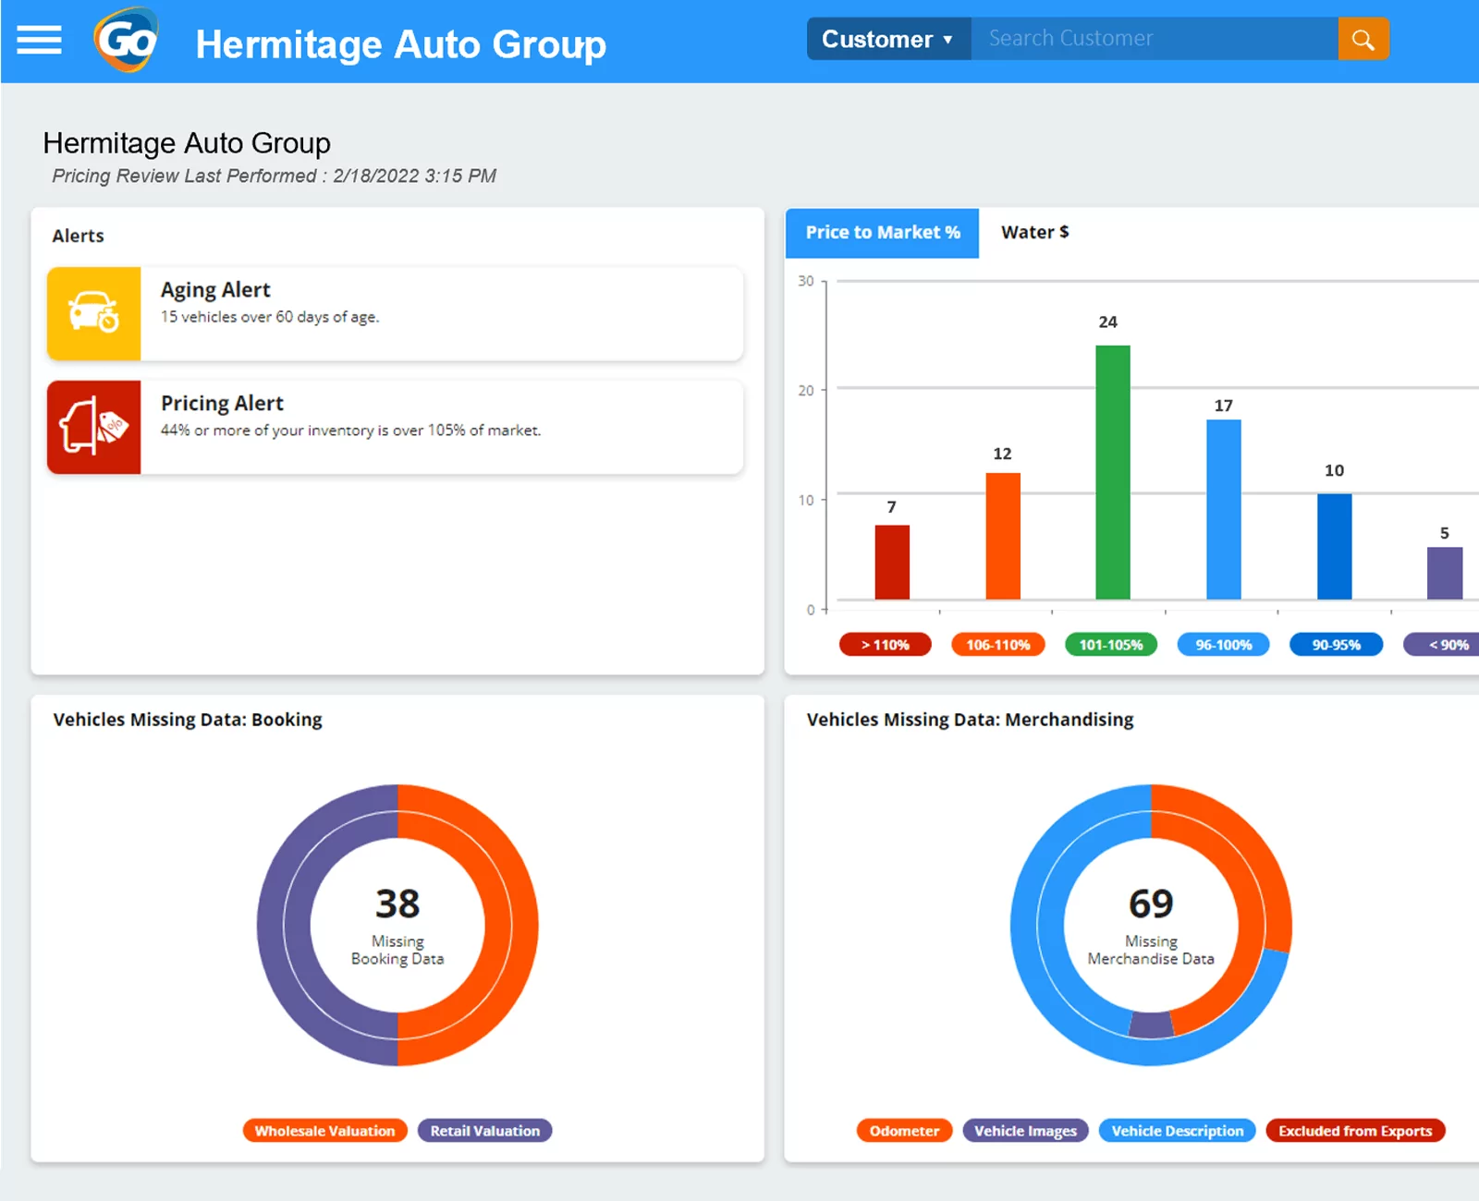Select the 96-100% price bucket filter
This screenshot has height=1201, width=1479.
(x=1222, y=644)
